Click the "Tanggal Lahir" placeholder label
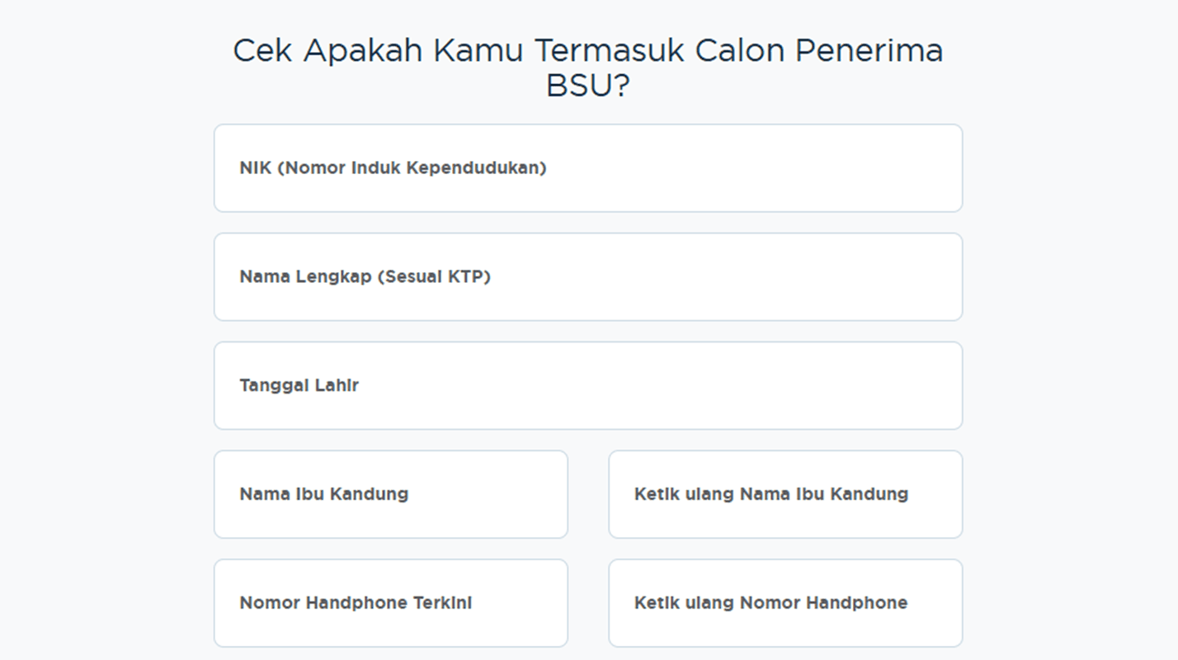 (299, 385)
